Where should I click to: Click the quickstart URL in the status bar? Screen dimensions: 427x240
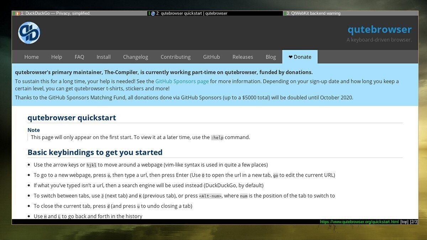click(359, 222)
